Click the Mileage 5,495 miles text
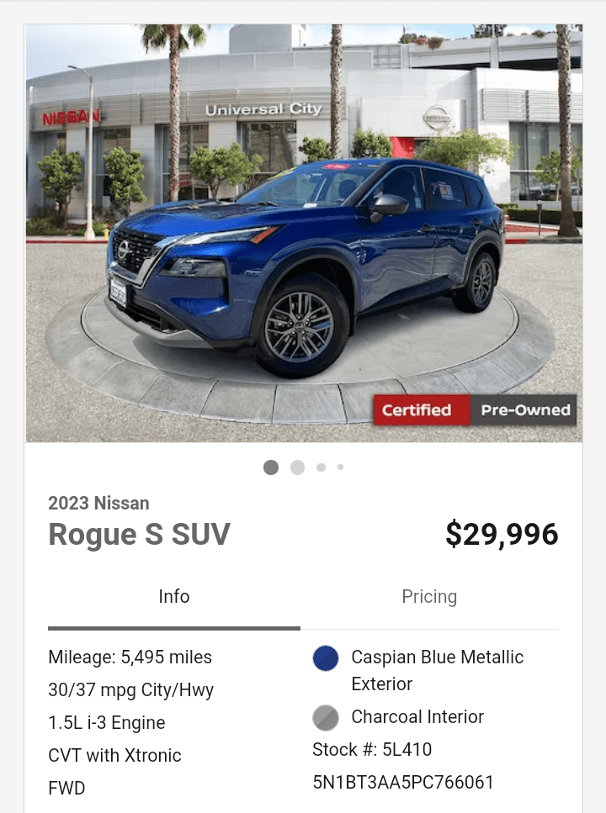 point(130,657)
